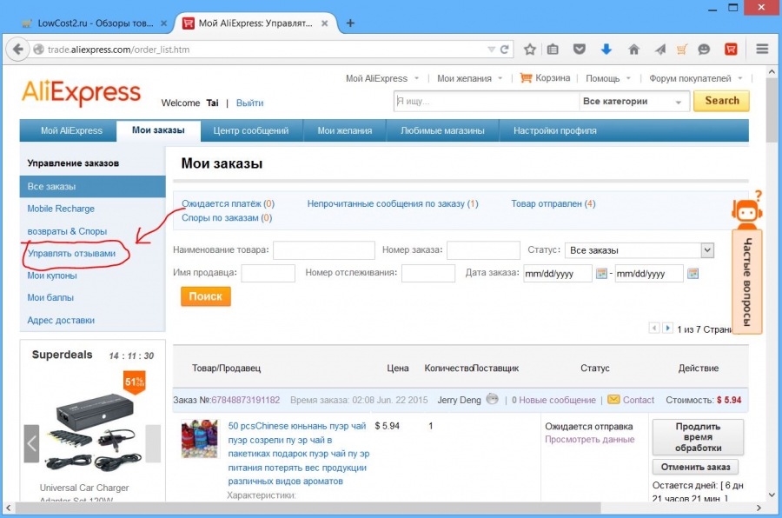Open Мой AliExpress navigation tab
This screenshot has width=782, height=518.
[71, 130]
